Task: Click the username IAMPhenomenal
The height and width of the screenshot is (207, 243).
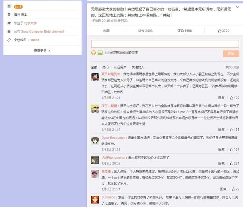Action: tap(113, 158)
